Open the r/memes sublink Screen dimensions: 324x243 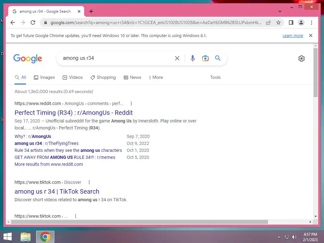click(65, 157)
